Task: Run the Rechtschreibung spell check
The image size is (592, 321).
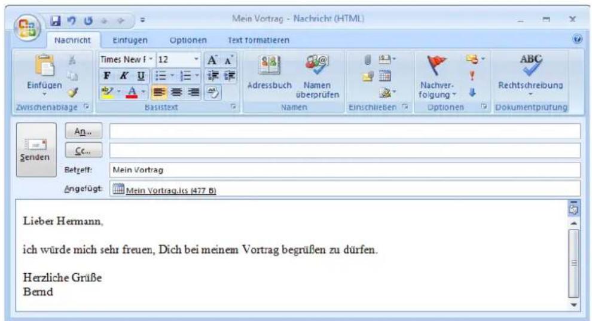Action: tap(530, 75)
